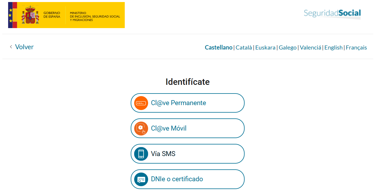386x196 pixels.
Task: Switch the language to English
Action: (x=334, y=47)
